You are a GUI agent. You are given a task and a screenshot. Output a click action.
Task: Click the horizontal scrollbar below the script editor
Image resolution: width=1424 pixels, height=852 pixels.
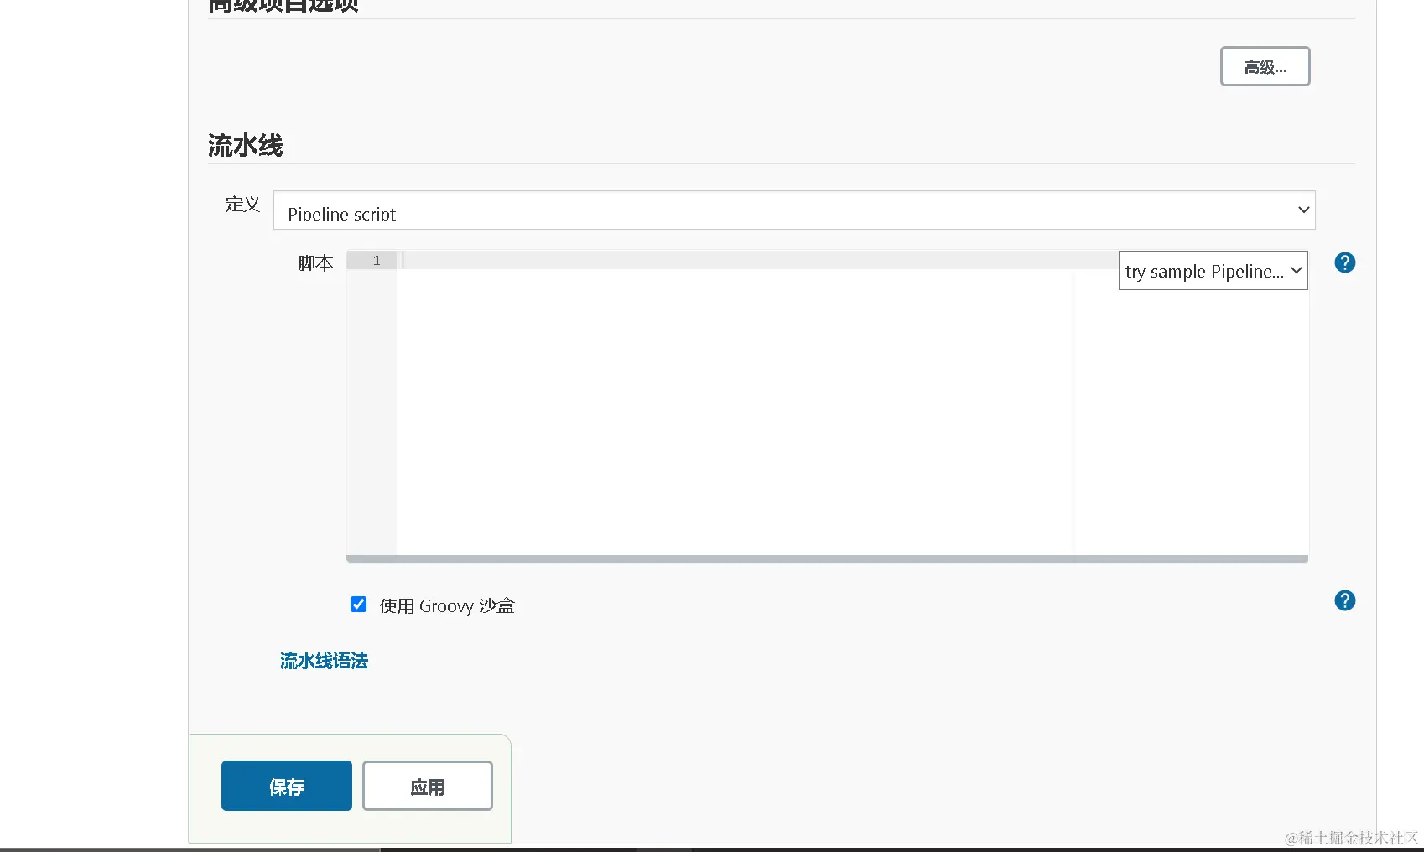click(827, 558)
